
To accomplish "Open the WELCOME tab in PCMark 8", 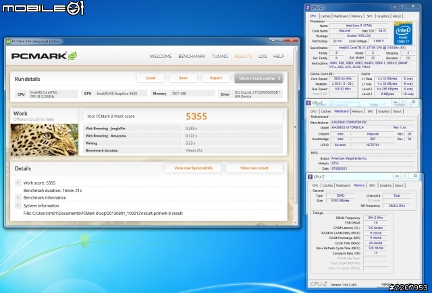I will tap(161, 57).
